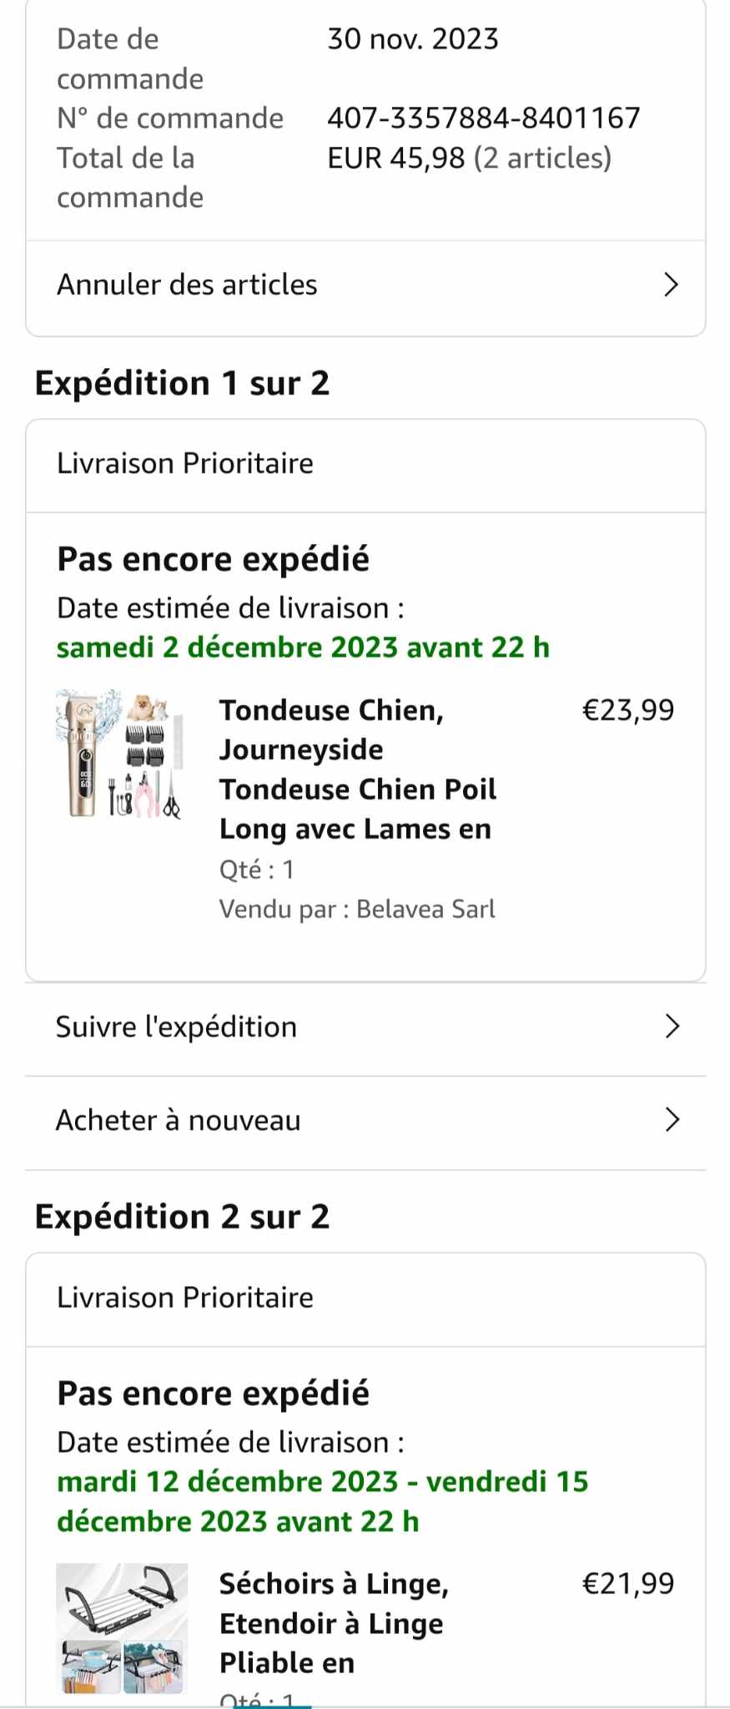Image resolution: width=730 pixels, height=1709 pixels.
Task: Tap Livraison Prioritaire under Expédition 2 sur 2
Action: pos(185,1298)
